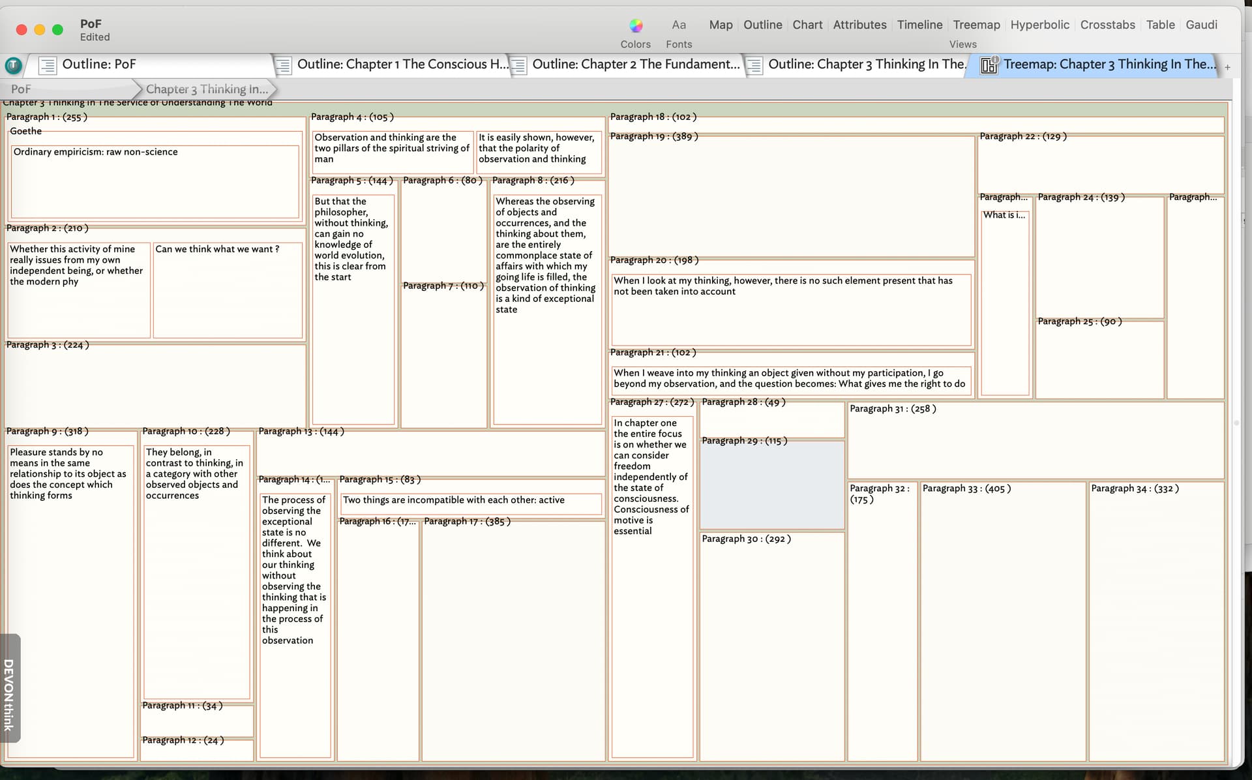This screenshot has height=780, width=1252.
Task: Select the Outline: Chapter 1 The Conscious tab
Action: (391, 65)
